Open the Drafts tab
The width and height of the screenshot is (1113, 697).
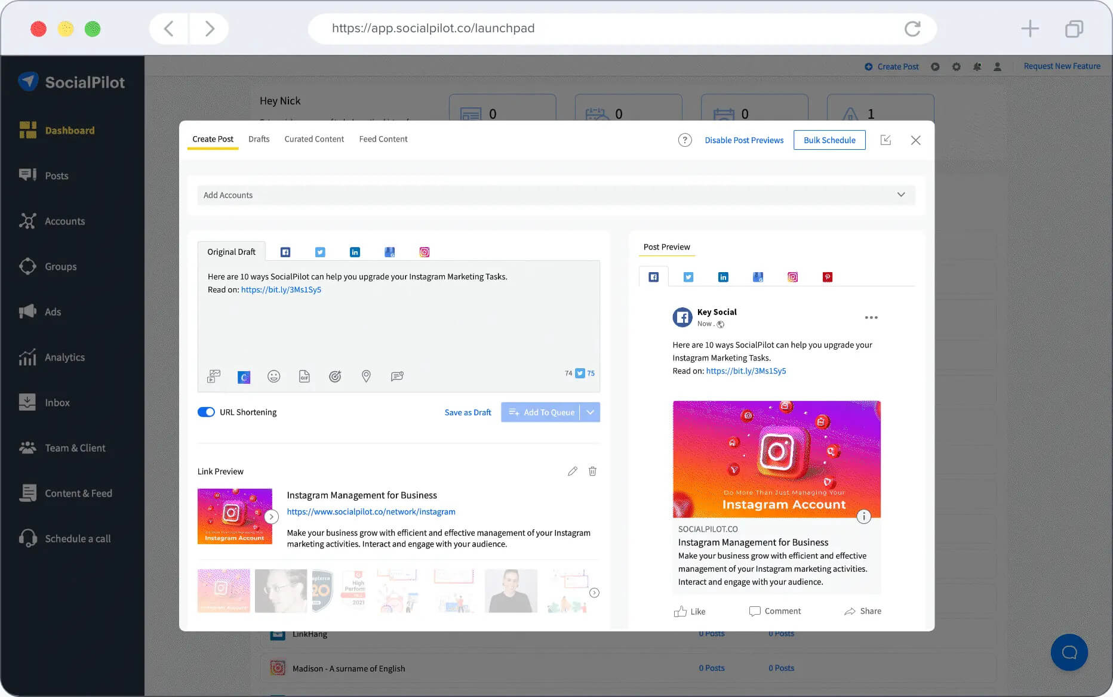click(259, 139)
